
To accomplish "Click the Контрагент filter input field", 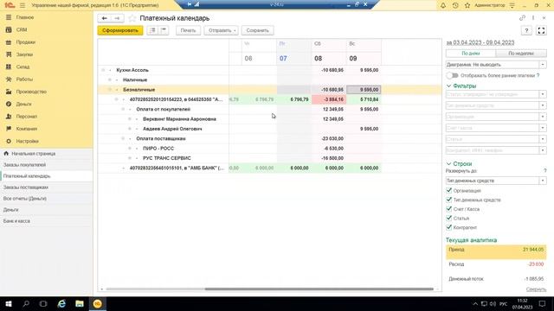I will (493, 150).
